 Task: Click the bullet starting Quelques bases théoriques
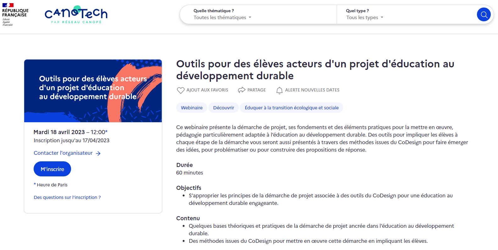coord(321,230)
